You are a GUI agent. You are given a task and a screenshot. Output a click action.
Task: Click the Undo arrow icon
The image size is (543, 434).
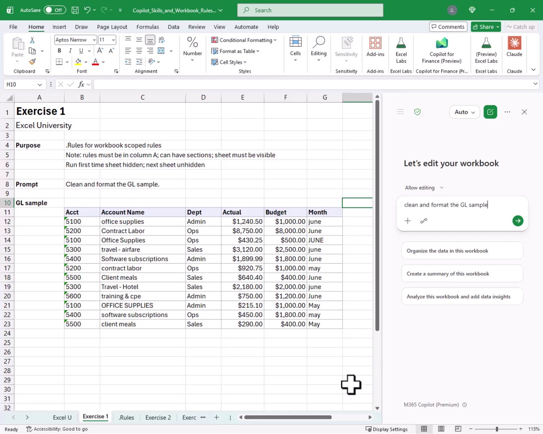87,10
